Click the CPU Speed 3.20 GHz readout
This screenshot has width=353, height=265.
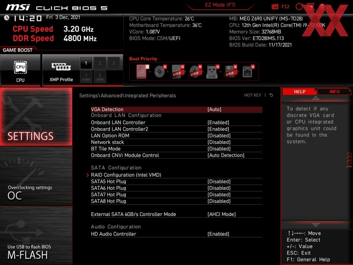(x=53, y=29)
